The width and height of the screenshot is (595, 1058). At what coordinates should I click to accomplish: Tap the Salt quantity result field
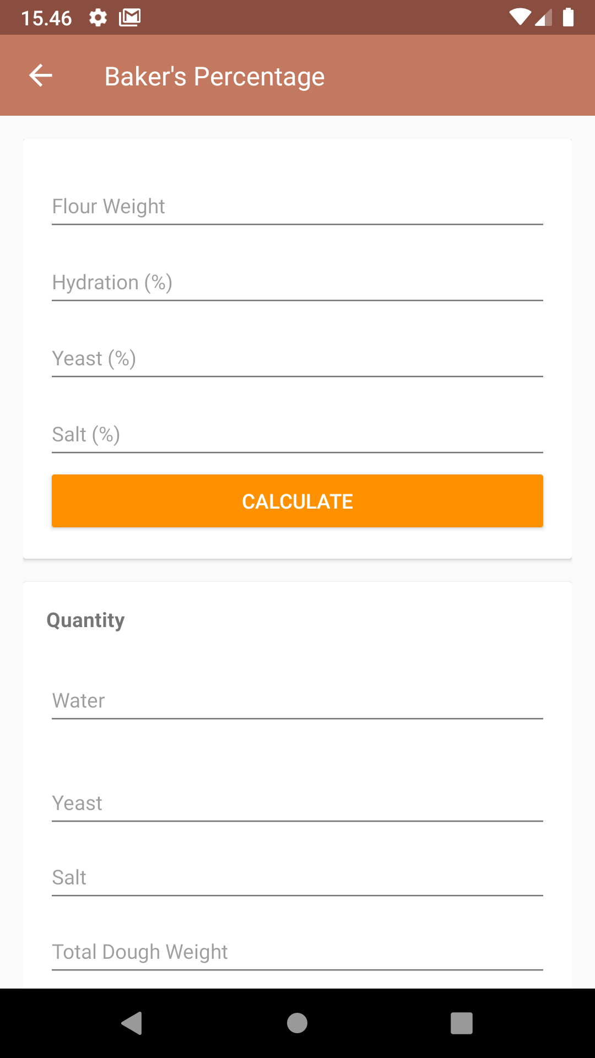(x=297, y=877)
